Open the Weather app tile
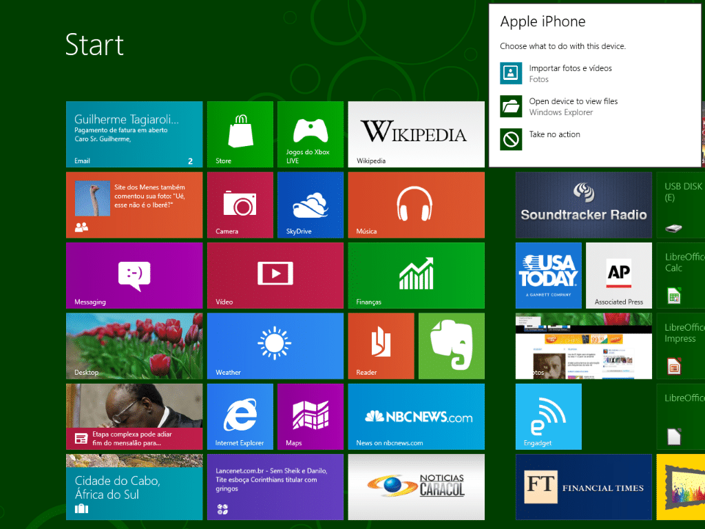705x529 pixels. coord(275,346)
